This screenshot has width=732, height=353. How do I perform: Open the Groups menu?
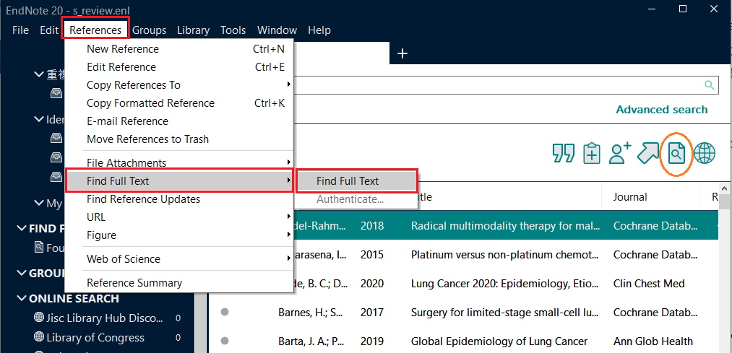coord(150,30)
